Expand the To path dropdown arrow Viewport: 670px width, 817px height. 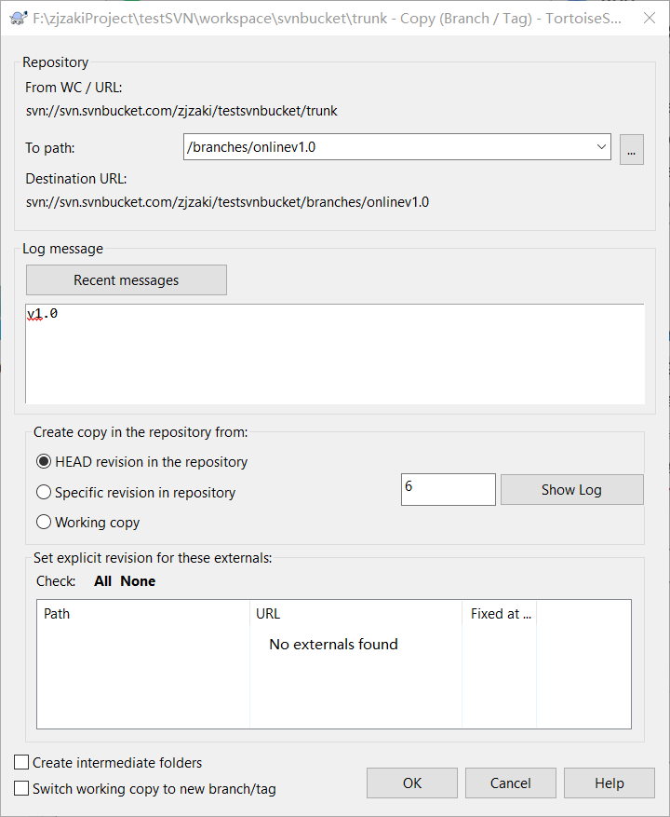600,147
